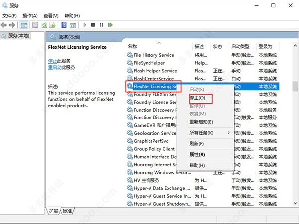Screen dimensions: 299x224
Task: Choose 属性(R) in the context menu
Action: click(x=197, y=154)
